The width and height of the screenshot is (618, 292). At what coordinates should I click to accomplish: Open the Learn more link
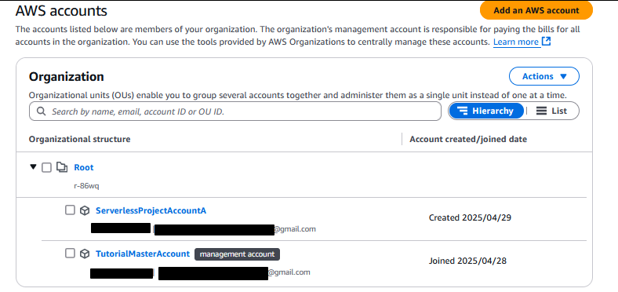(x=516, y=42)
